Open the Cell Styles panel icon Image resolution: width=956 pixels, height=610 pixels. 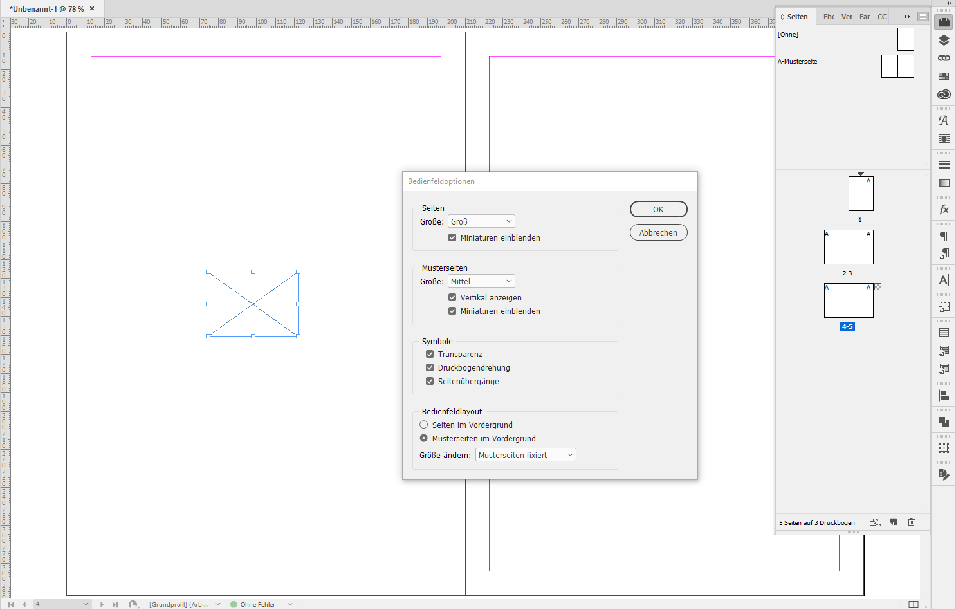[944, 369]
